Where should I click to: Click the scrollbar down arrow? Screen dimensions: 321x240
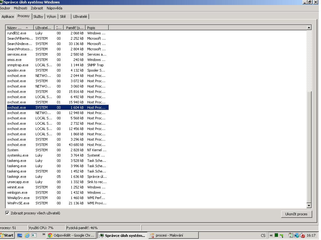click(309, 206)
